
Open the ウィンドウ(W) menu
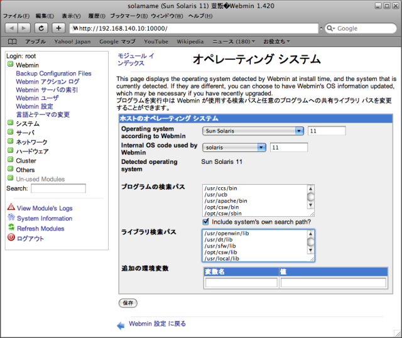click(x=167, y=16)
